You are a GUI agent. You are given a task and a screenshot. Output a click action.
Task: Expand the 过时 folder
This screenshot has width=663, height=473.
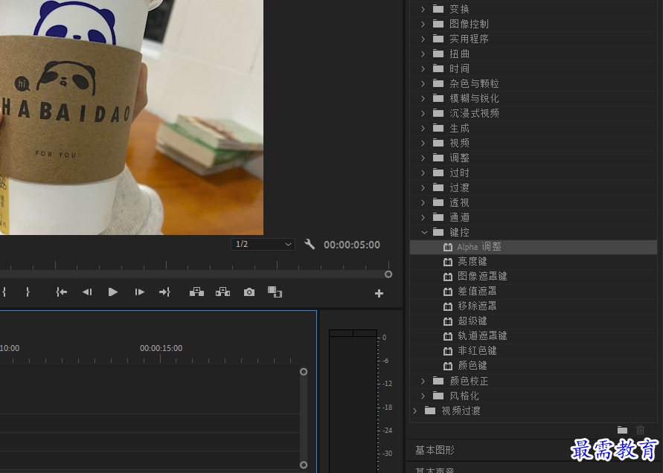[423, 173]
